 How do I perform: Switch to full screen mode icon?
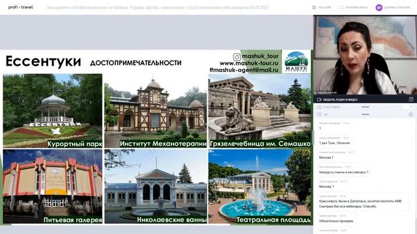341,7
